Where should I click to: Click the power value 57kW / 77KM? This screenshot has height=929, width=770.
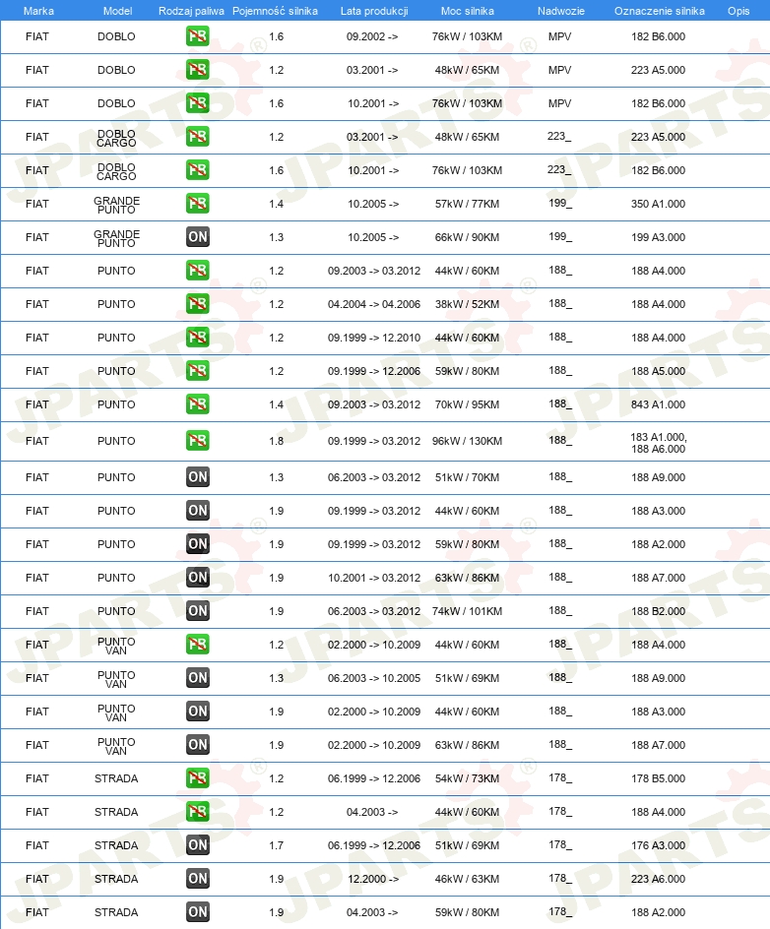pos(467,204)
